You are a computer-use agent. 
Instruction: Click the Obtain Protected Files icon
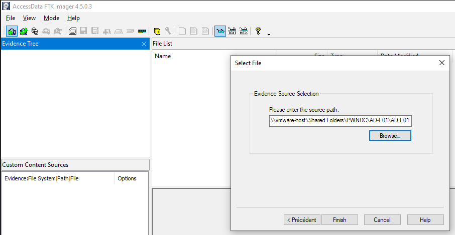[157, 31]
